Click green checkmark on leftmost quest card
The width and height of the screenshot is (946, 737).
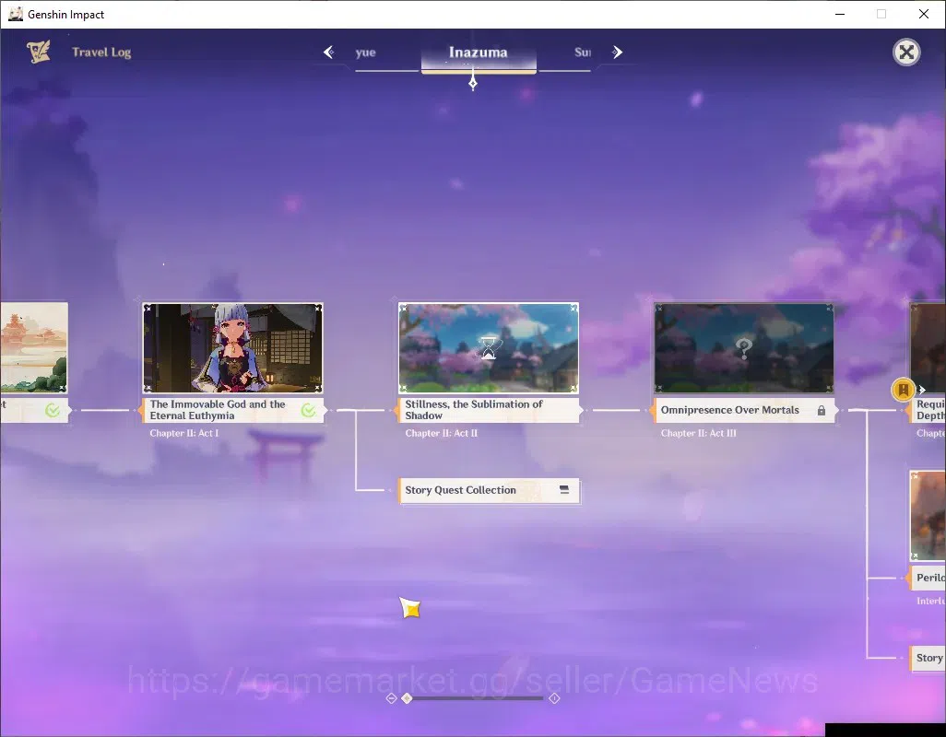[x=53, y=410]
